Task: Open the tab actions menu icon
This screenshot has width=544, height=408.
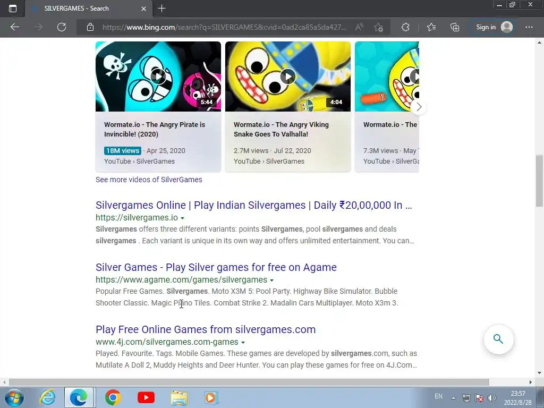Action: click(x=13, y=8)
